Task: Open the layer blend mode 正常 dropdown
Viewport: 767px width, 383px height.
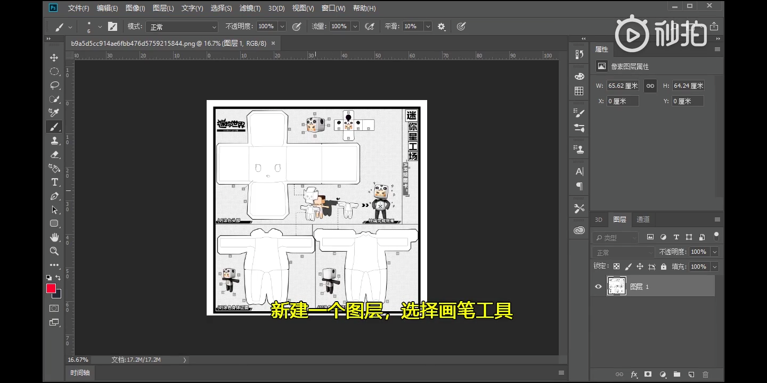Action: pos(623,252)
